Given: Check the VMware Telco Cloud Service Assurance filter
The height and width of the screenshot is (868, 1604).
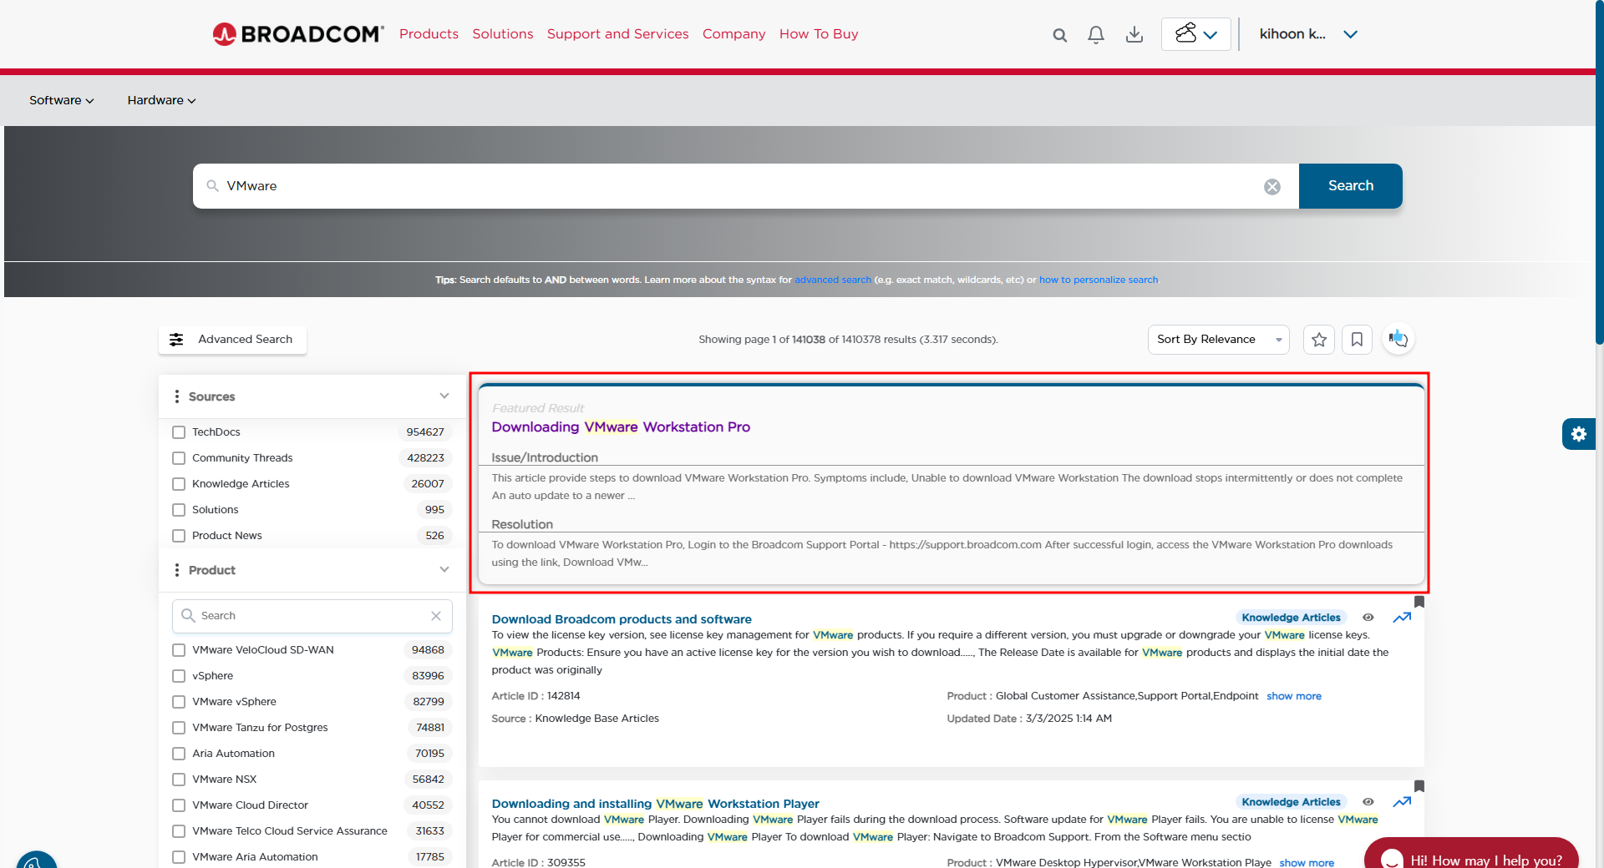Looking at the screenshot, I should (179, 831).
